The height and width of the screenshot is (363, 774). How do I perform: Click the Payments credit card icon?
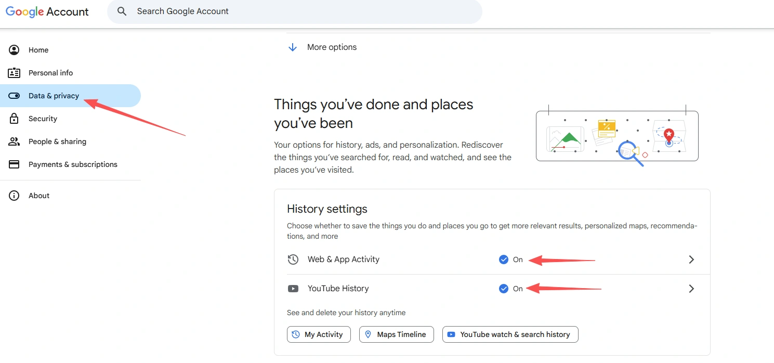(x=14, y=164)
